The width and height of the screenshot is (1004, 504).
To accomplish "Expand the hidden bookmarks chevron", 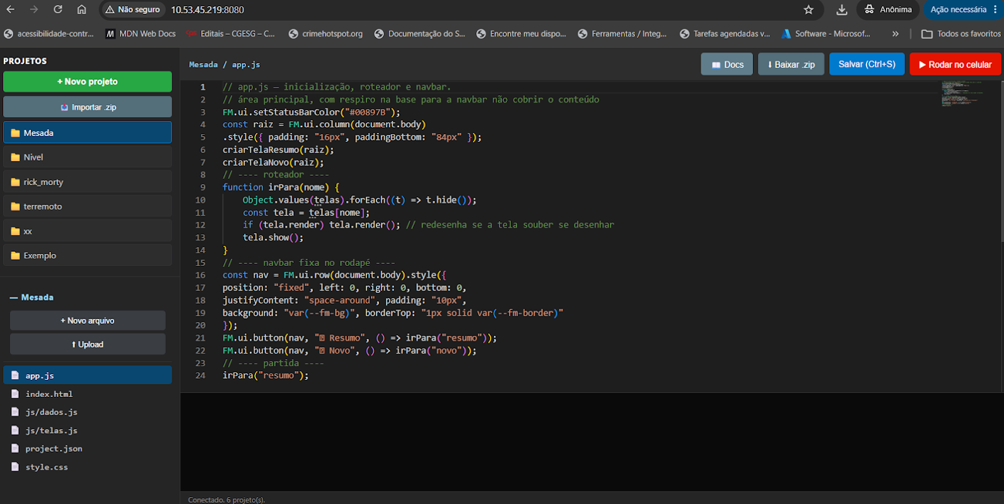I will pyautogui.click(x=896, y=33).
